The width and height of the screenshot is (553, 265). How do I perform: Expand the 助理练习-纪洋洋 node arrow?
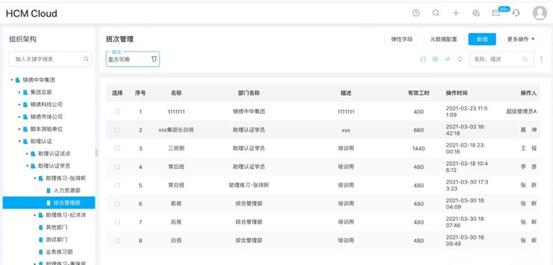pos(35,215)
